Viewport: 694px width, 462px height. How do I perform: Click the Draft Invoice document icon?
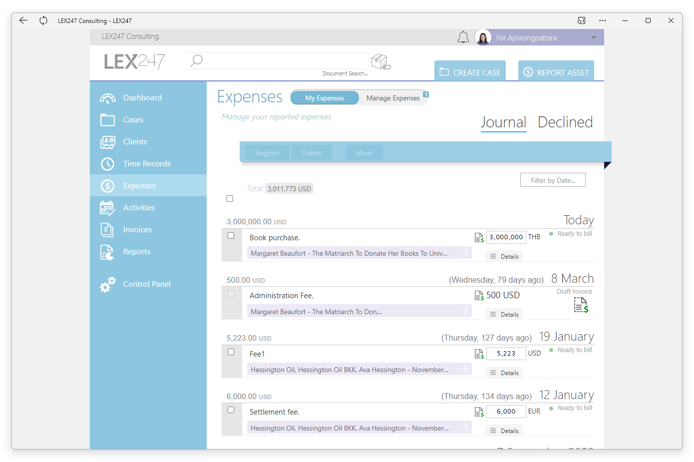tap(581, 305)
